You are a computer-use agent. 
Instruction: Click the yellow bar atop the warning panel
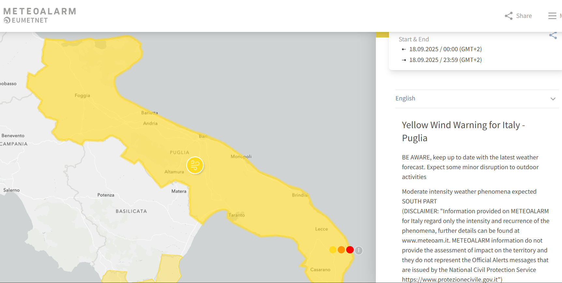click(x=382, y=35)
